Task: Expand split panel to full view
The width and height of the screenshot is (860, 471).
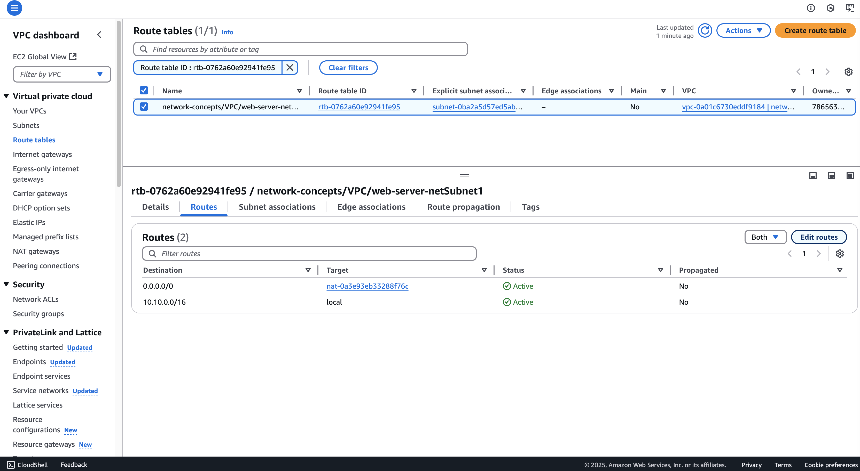Action: [850, 176]
